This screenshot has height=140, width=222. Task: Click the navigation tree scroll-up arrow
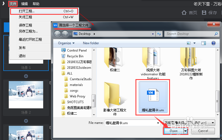point(94,50)
